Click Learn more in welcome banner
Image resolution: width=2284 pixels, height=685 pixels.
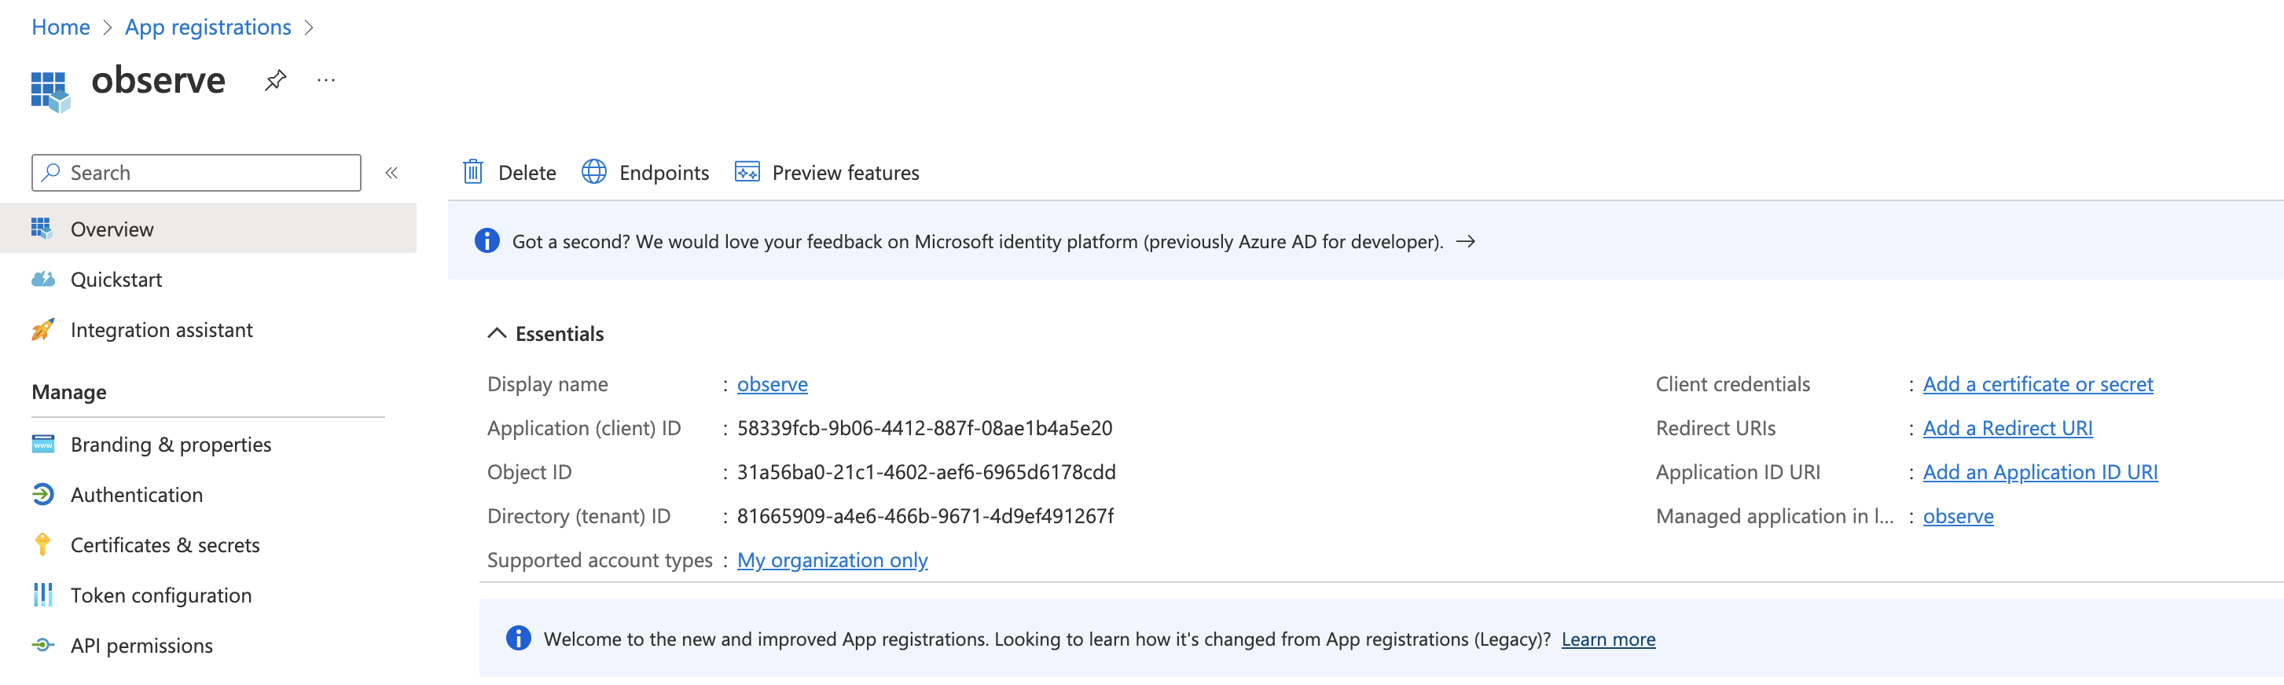coord(1608,639)
